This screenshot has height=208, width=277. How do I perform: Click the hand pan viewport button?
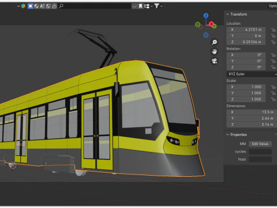click(x=214, y=51)
